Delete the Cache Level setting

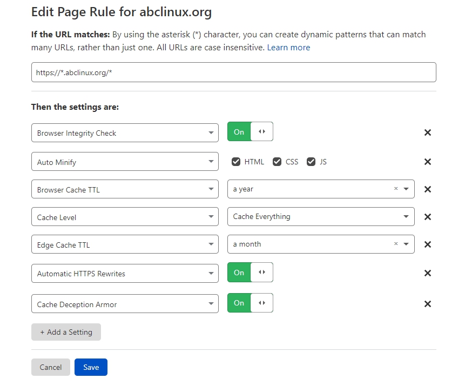point(427,217)
